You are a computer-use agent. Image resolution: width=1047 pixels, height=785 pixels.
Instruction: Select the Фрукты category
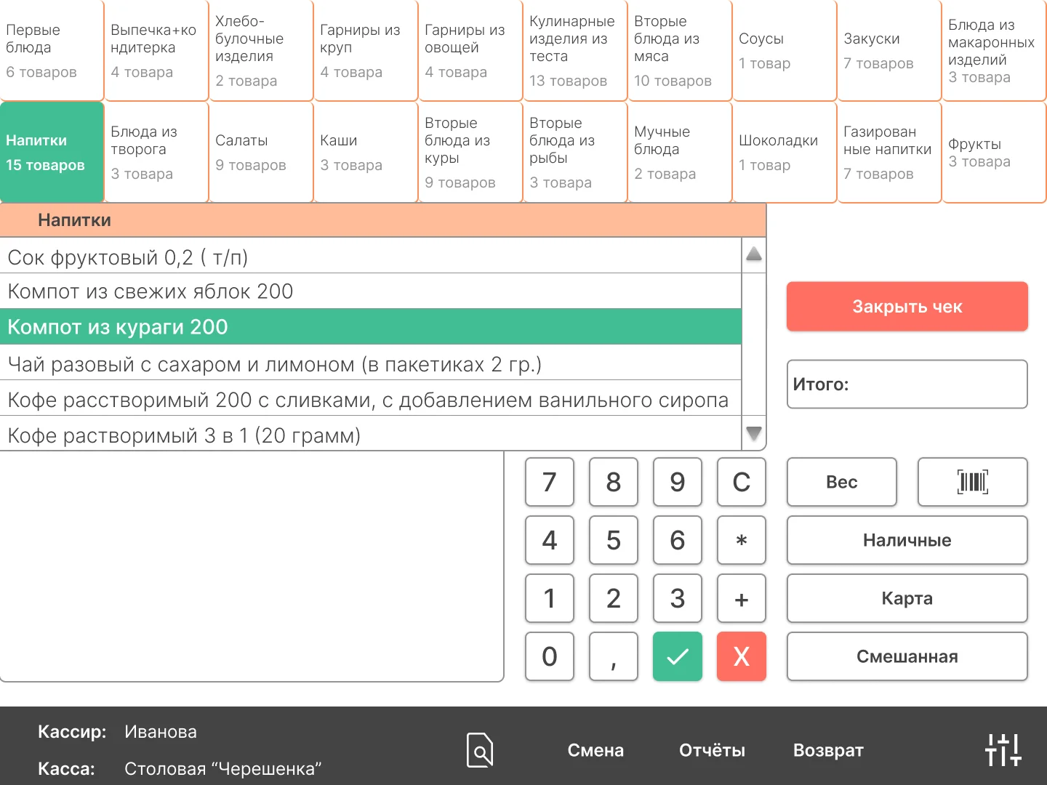point(995,152)
